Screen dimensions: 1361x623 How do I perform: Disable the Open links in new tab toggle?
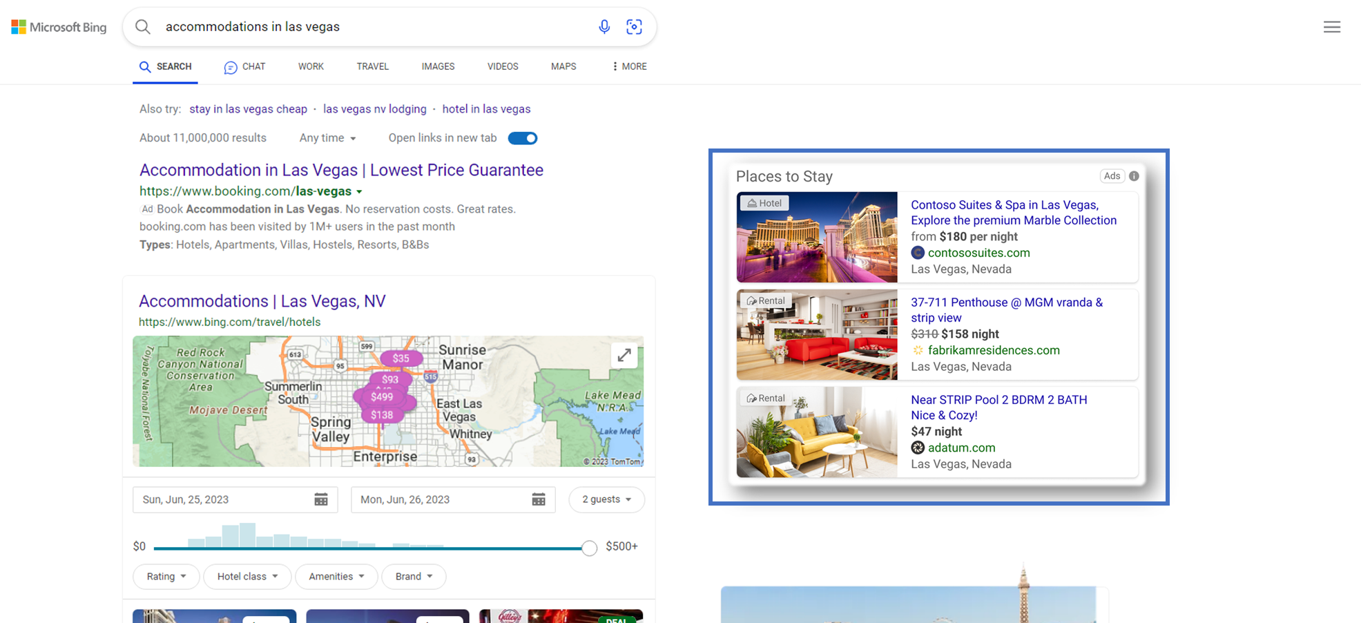click(x=522, y=137)
